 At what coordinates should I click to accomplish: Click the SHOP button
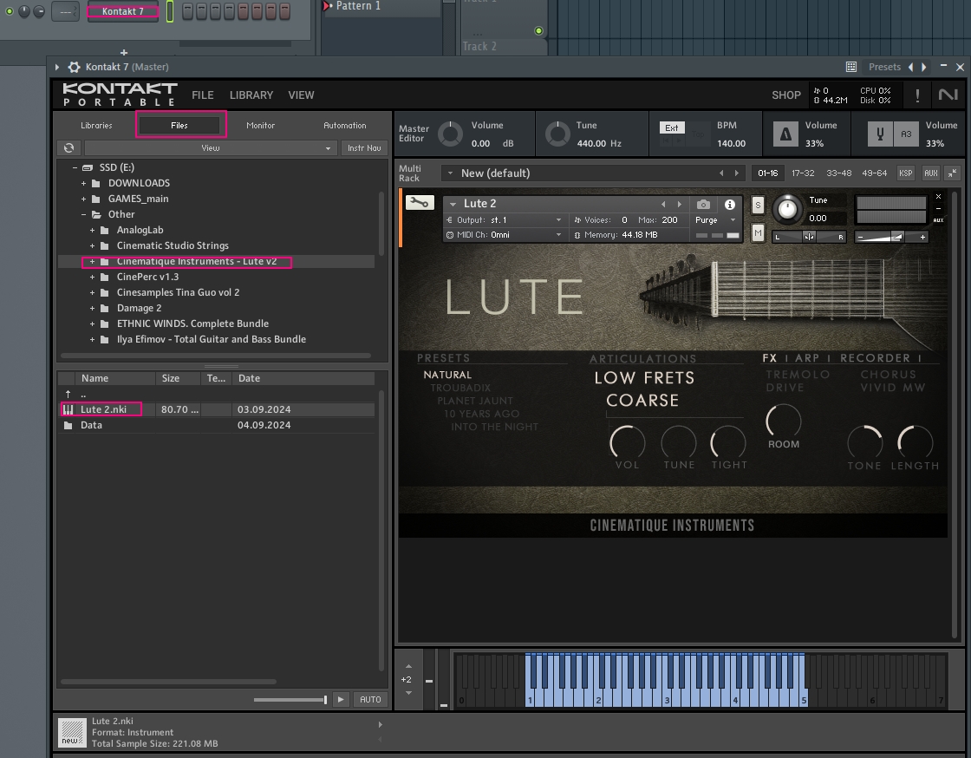pyautogui.click(x=786, y=95)
